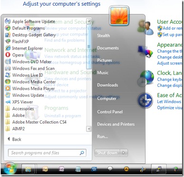Open Appearance heading in Control Panel

click(x=169, y=45)
